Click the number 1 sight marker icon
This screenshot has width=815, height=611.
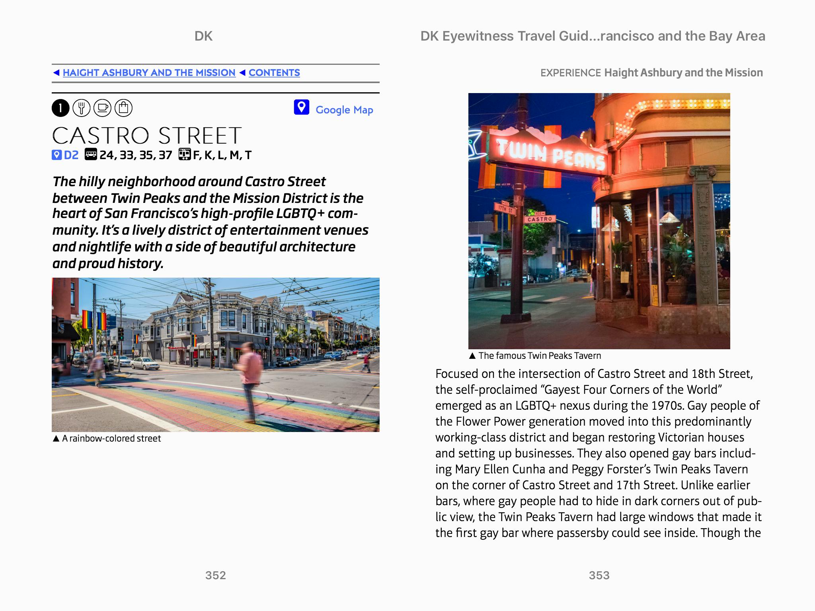pos(60,108)
